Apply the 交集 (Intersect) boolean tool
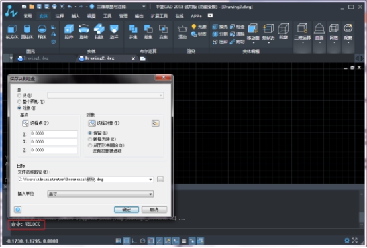Image resolution: width=367 pixels, height=248 pixels. [164, 32]
